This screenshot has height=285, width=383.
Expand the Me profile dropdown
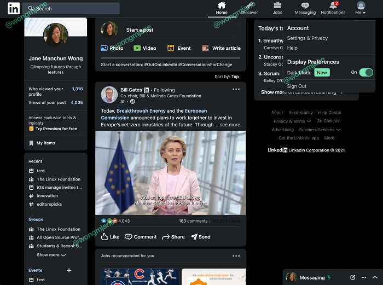pos(361,8)
